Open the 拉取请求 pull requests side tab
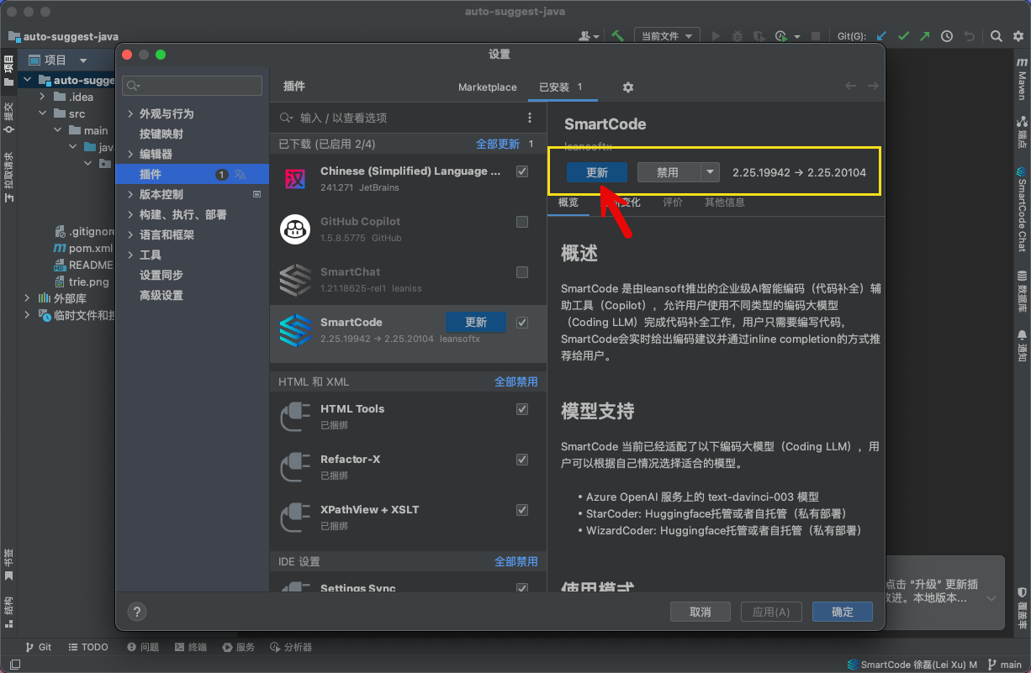 (8, 177)
